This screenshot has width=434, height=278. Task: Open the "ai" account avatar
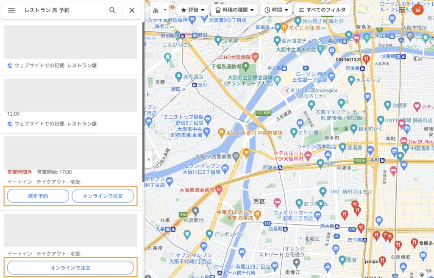418,9
